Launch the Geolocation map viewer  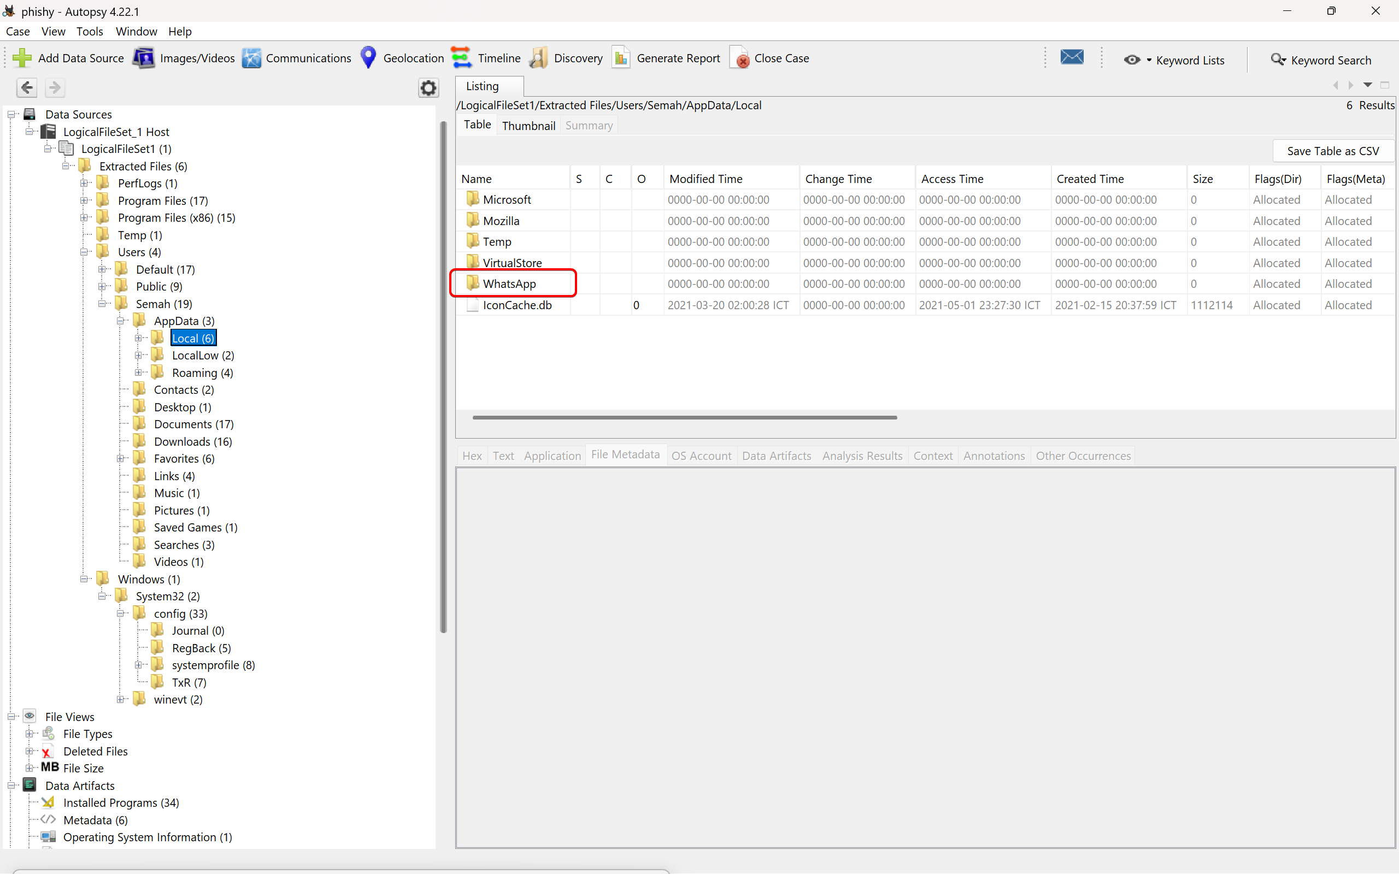(401, 58)
